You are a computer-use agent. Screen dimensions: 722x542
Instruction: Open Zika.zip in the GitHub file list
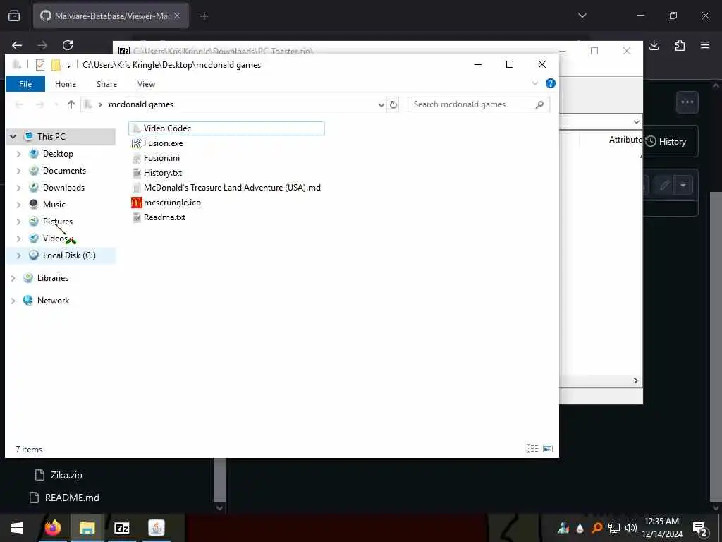[66, 475]
